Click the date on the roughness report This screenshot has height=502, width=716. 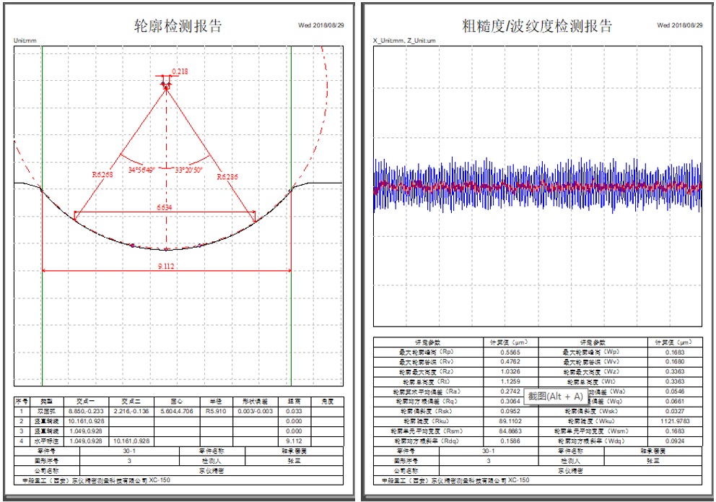pyautogui.click(x=679, y=25)
